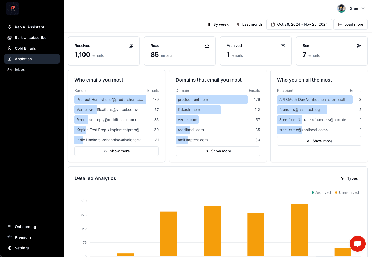Select the Kaplan Test Prep sender row
The height and width of the screenshot is (257, 372).
pos(116,130)
